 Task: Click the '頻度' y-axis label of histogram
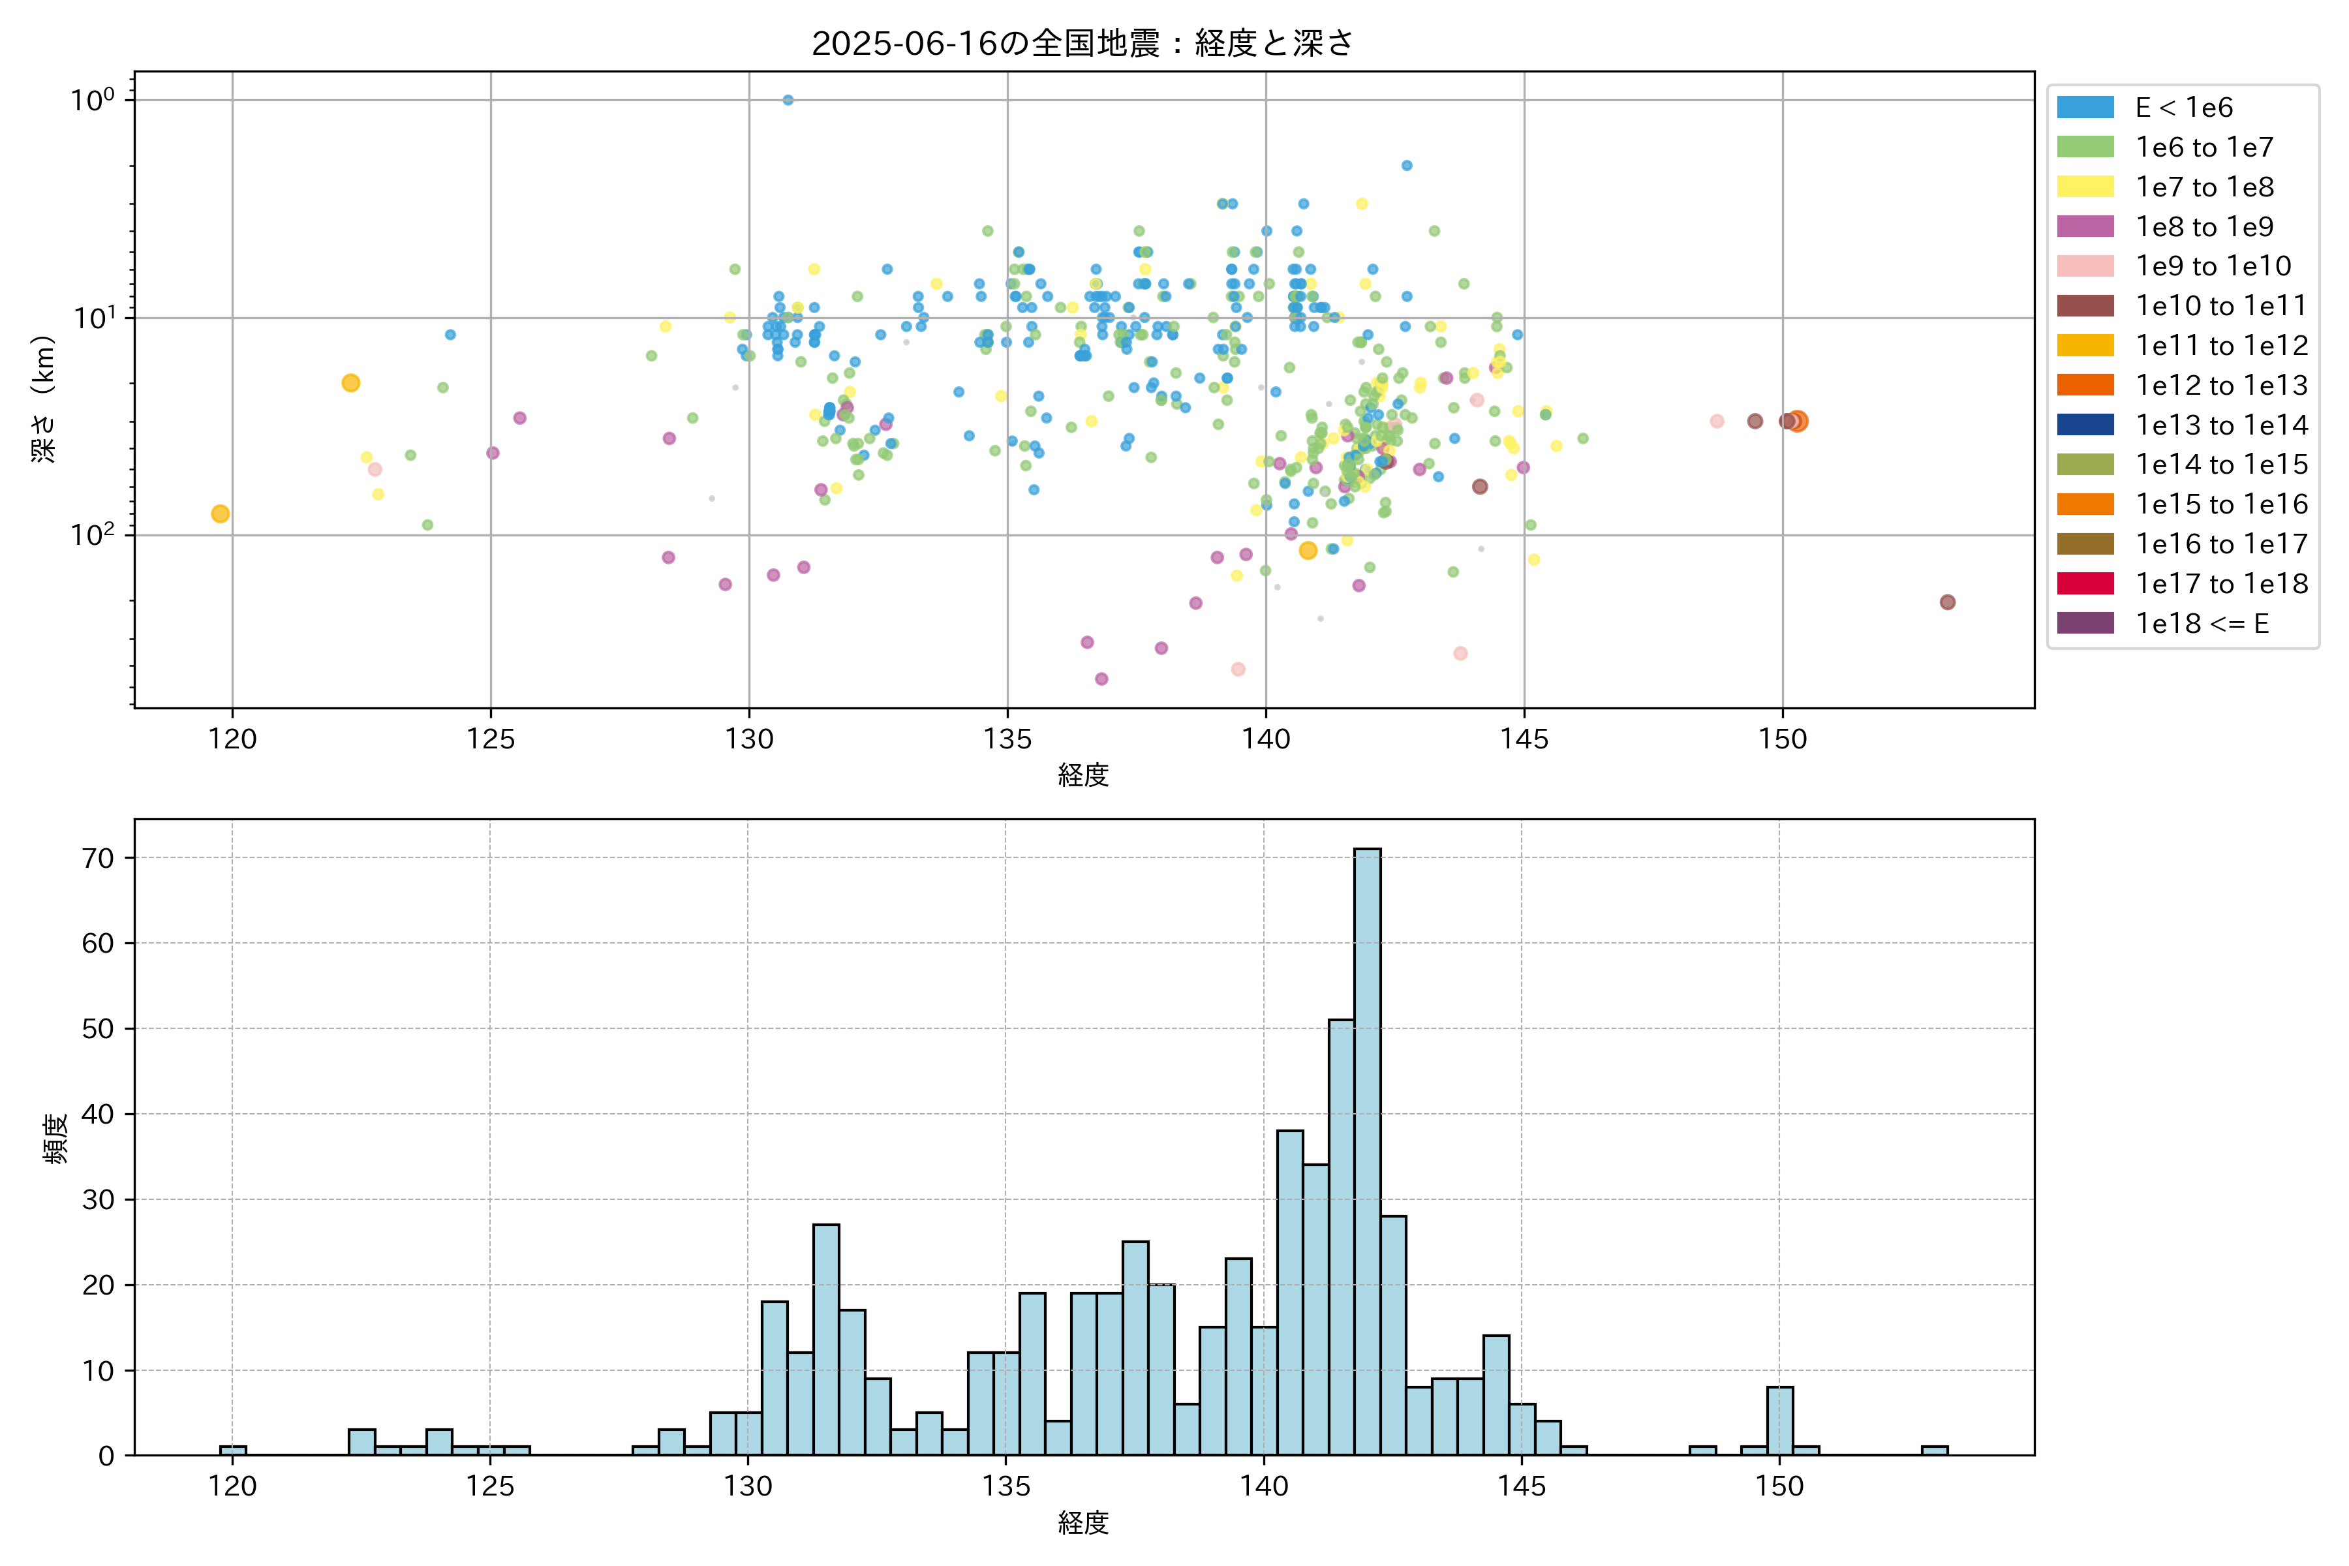tap(55, 1137)
